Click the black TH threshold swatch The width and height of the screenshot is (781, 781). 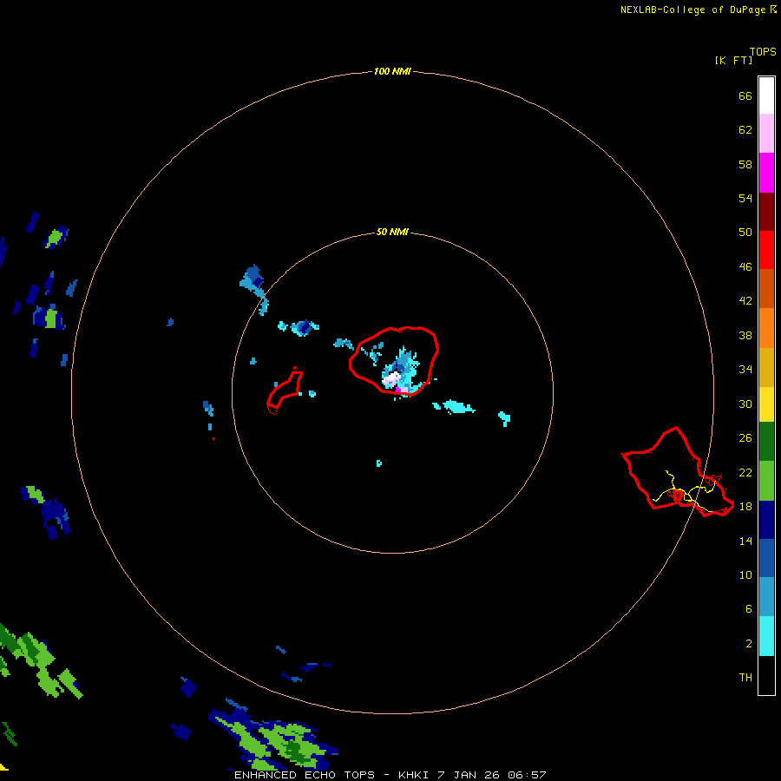tap(766, 675)
